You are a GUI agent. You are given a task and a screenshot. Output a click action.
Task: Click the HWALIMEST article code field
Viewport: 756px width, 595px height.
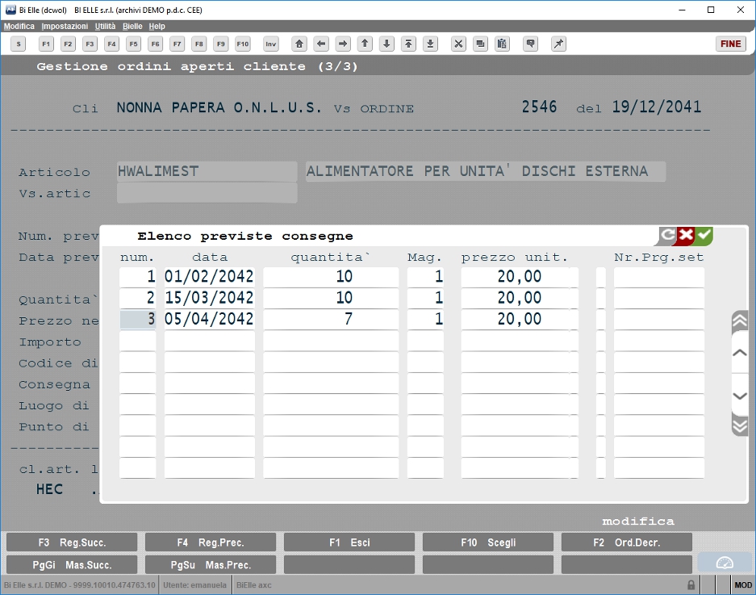click(207, 171)
